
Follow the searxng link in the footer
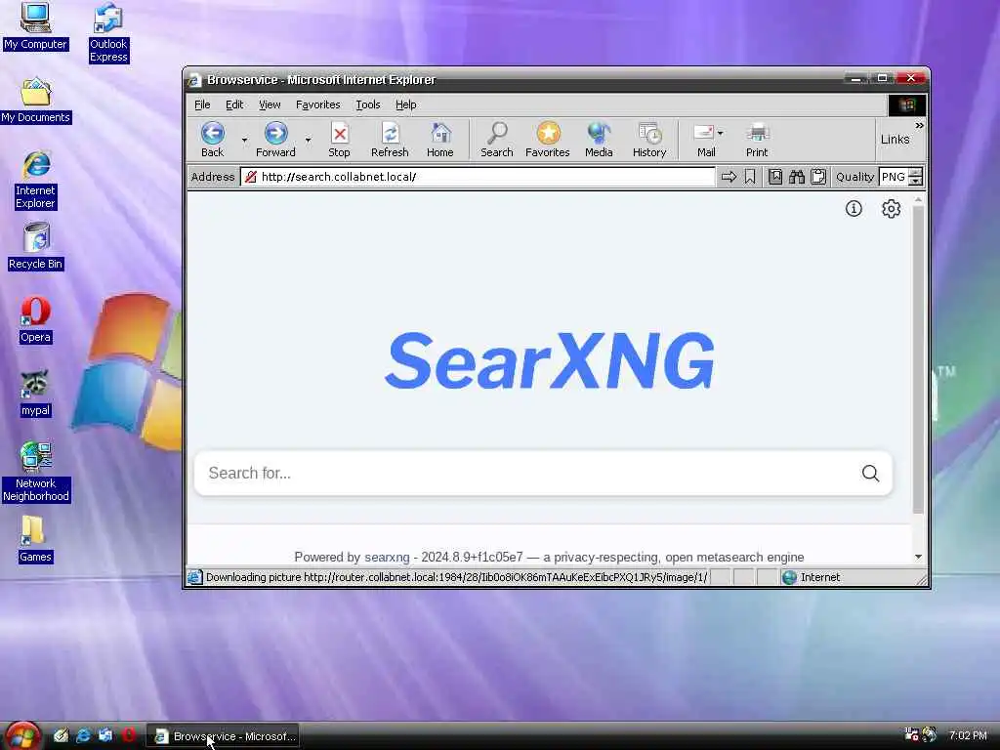tap(387, 558)
